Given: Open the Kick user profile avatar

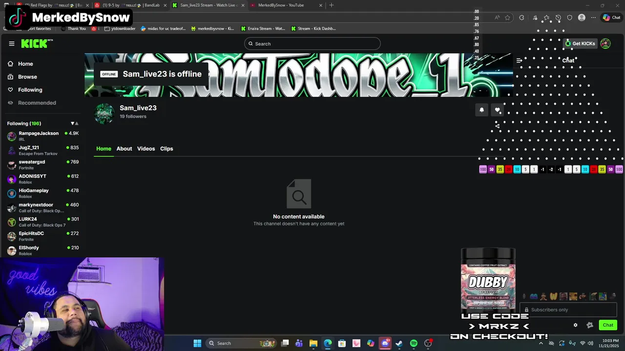Looking at the screenshot, I should point(605,43).
